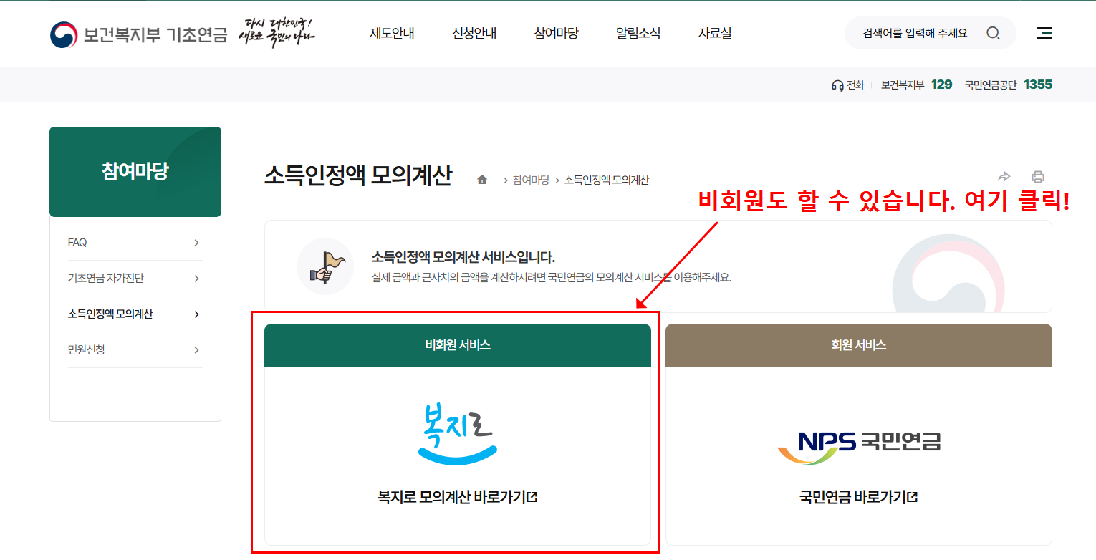1096x560 pixels.
Task: Click the flag icon beside the service description
Action: point(325,266)
